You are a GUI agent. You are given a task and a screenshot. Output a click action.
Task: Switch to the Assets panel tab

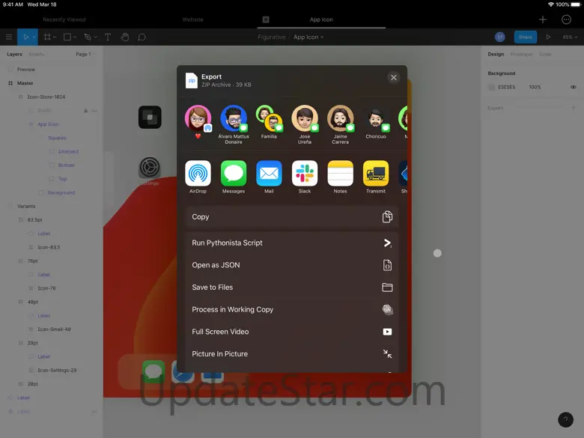[36, 54]
